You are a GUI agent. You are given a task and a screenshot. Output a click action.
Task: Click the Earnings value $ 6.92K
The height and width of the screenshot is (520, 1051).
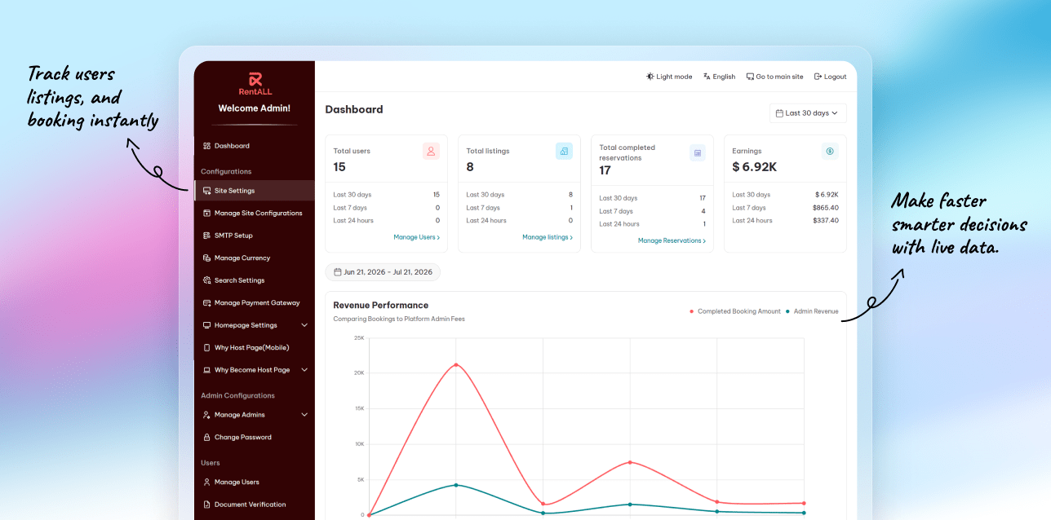coord(755,167)
